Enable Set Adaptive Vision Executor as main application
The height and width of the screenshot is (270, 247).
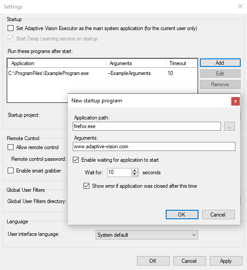point(10,28)
